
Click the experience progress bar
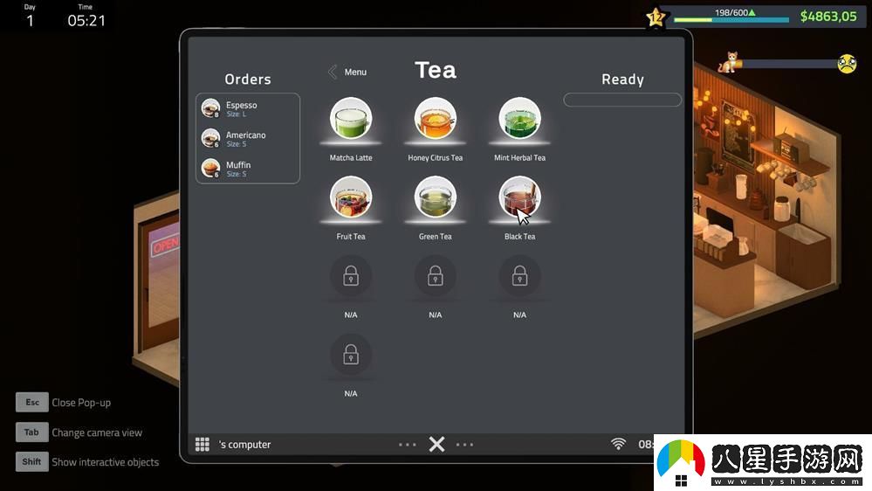pyautogui.click(x=731, y=17)
